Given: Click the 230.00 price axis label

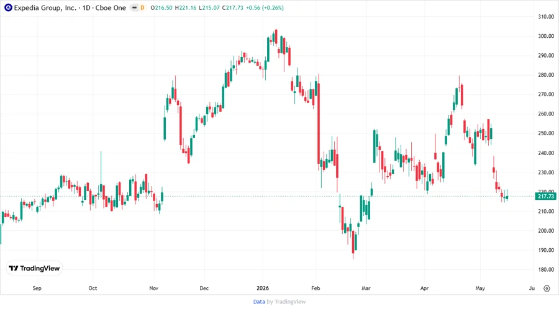Looking at the screenshot, I should pos(546,172).
